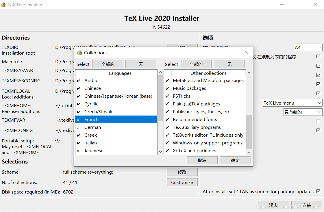Close the TeX Live Installer window

click(316, 5)
